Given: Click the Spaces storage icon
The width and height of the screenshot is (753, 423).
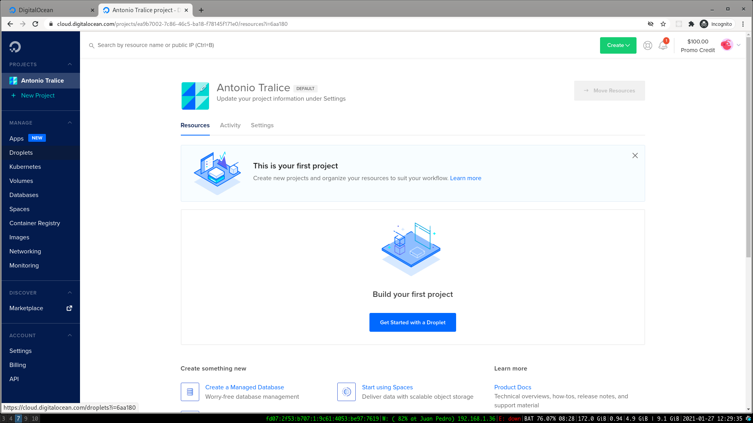Looking at the screenshot, I should click(x=346, y=392).
